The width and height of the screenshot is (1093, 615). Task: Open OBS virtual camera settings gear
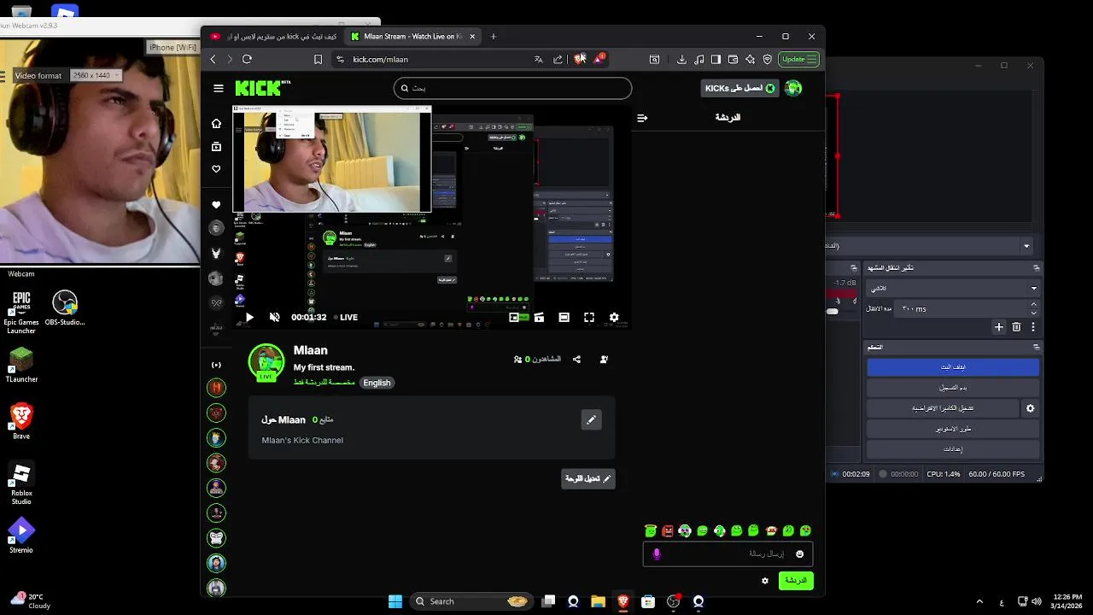point(1030,408)
